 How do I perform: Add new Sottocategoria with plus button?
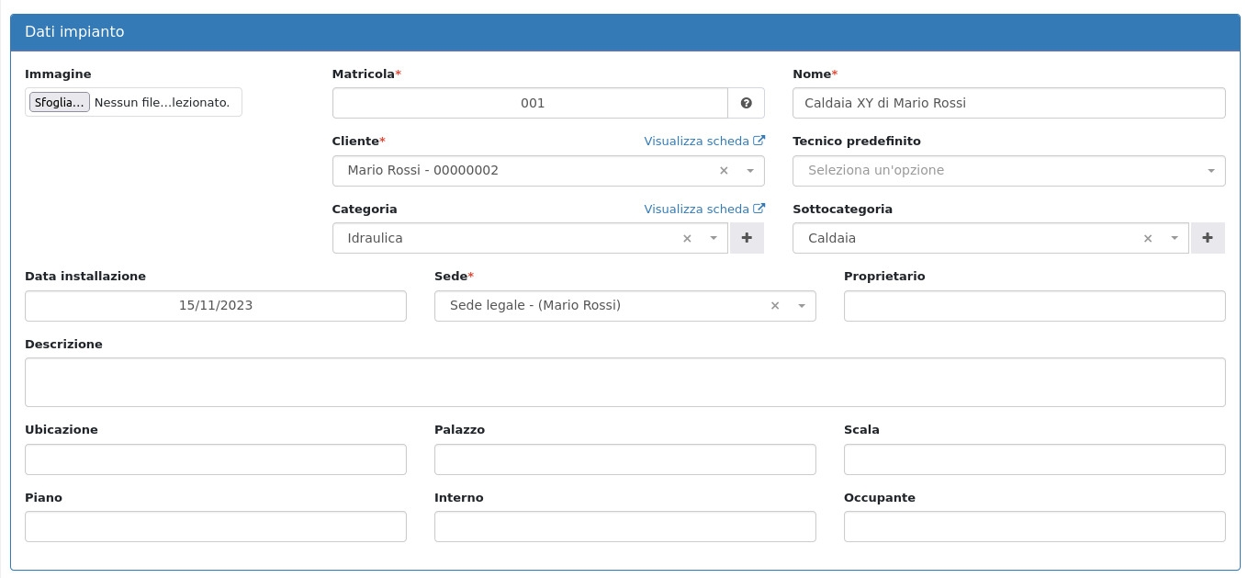pyautogui.click(x=1207, y=238)
